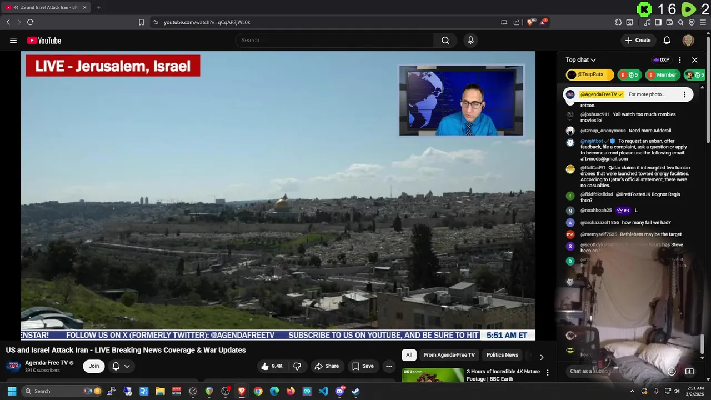Join the Agenda-Free TV channel membership
This screenshot has height=400, width=711.
(94, 366)
